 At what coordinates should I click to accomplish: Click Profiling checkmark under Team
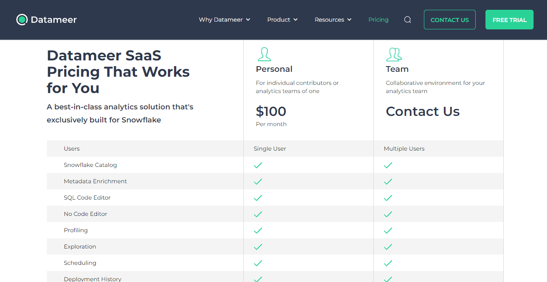388,230
